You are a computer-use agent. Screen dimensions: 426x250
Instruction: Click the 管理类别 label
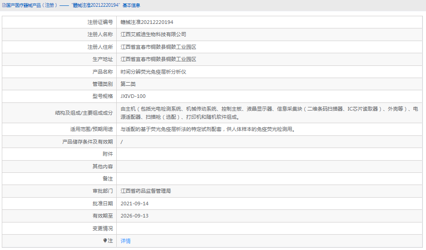[103, 84]
